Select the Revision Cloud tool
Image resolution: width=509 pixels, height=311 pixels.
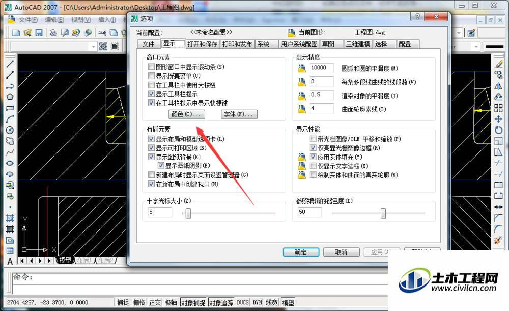click(10, 141)
